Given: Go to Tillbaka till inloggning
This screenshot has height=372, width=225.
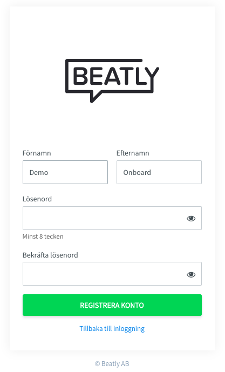Looking at the screenshot, I should pyautogui.click(x=112, y=329).
